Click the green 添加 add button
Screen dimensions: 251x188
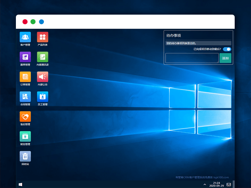click(225, 58)
